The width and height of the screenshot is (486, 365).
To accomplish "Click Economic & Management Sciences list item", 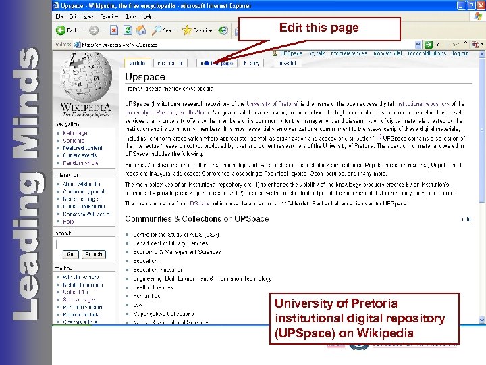I will point(177,252).
